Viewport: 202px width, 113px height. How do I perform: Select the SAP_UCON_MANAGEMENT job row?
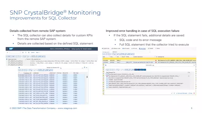tap(51, 100)
